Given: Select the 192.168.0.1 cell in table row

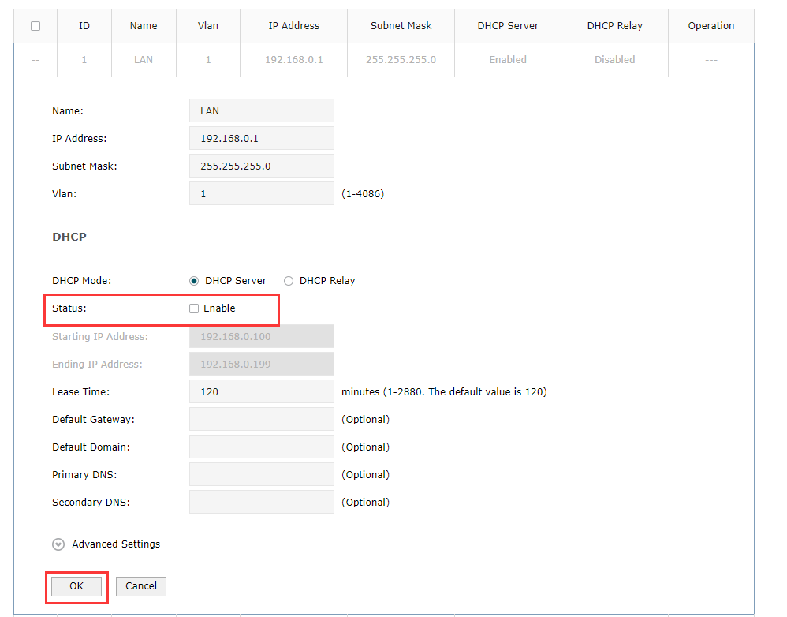Looking at the screenshot, I should tap(293, 60).
